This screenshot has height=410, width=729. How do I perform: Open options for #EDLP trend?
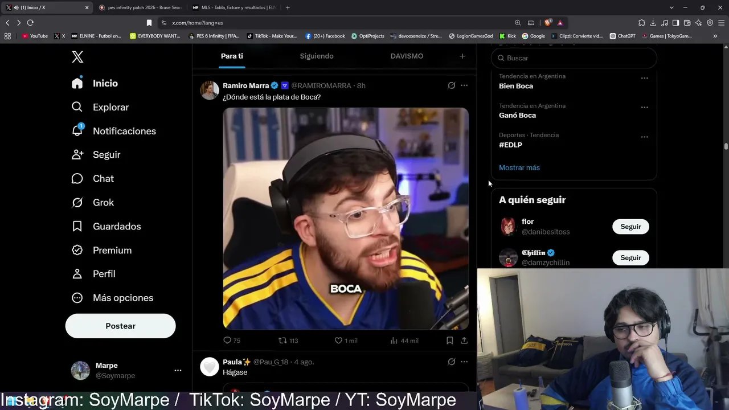(x=644, y=137)
